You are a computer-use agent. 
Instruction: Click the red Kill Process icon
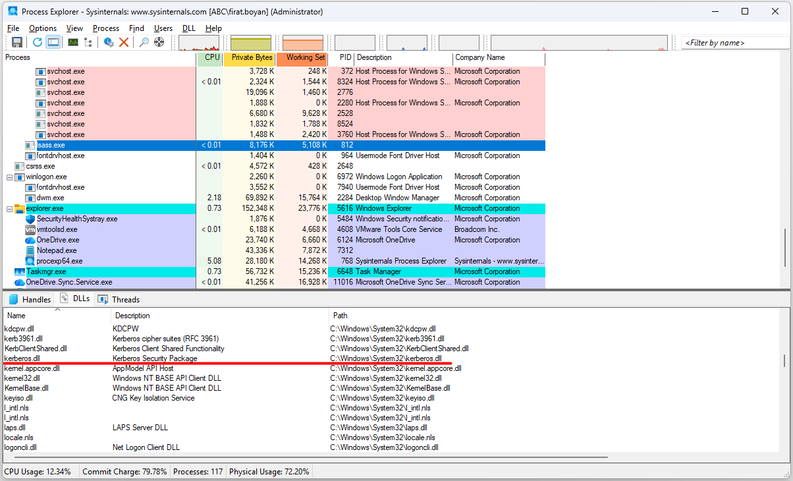pyautogui.click(x=124, y=42)
